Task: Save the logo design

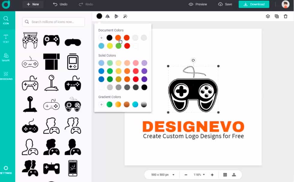Action: click(225, 4)
